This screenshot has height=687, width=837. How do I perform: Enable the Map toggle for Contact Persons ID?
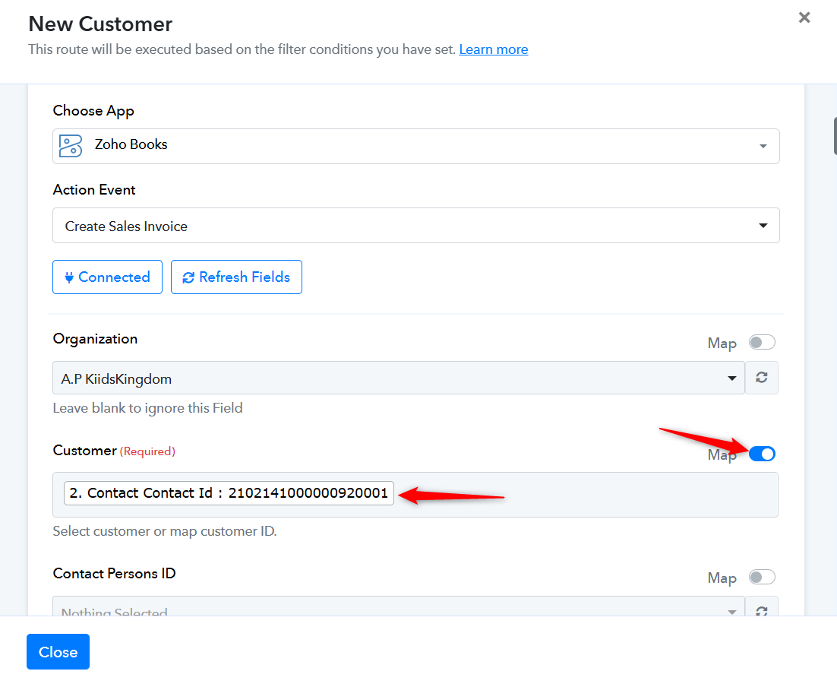(x=762, y=577)
